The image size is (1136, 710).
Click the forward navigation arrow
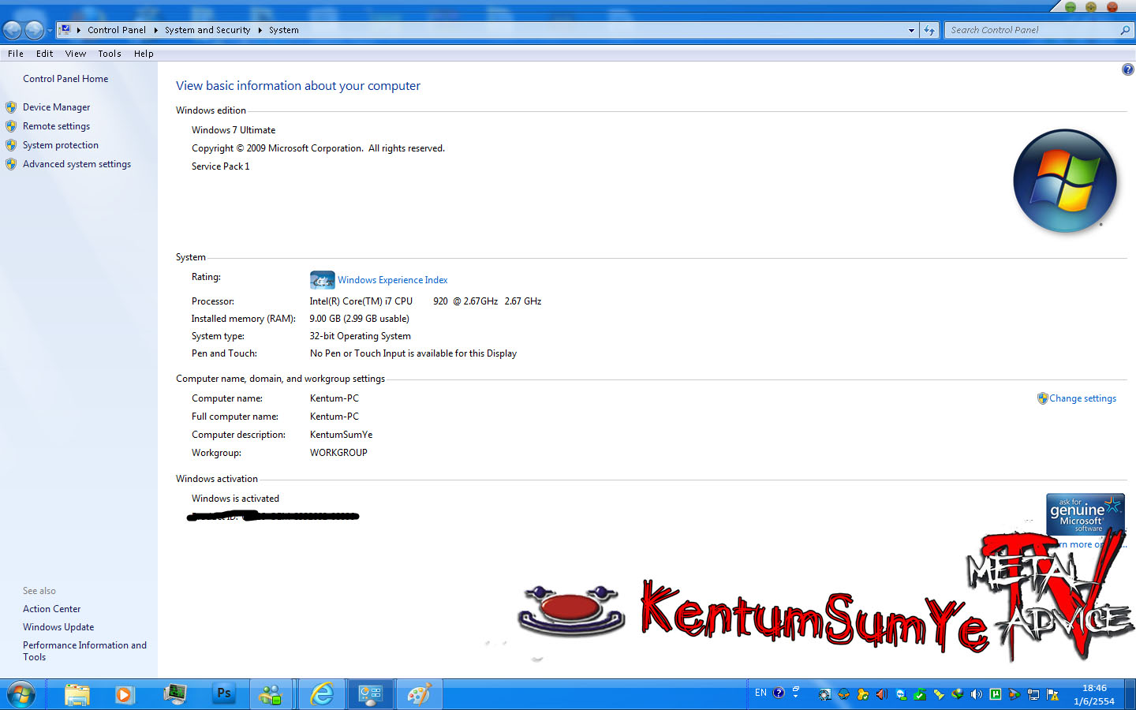[34, 30]
